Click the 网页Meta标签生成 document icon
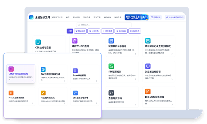207x124 pixels. [148, 92]
